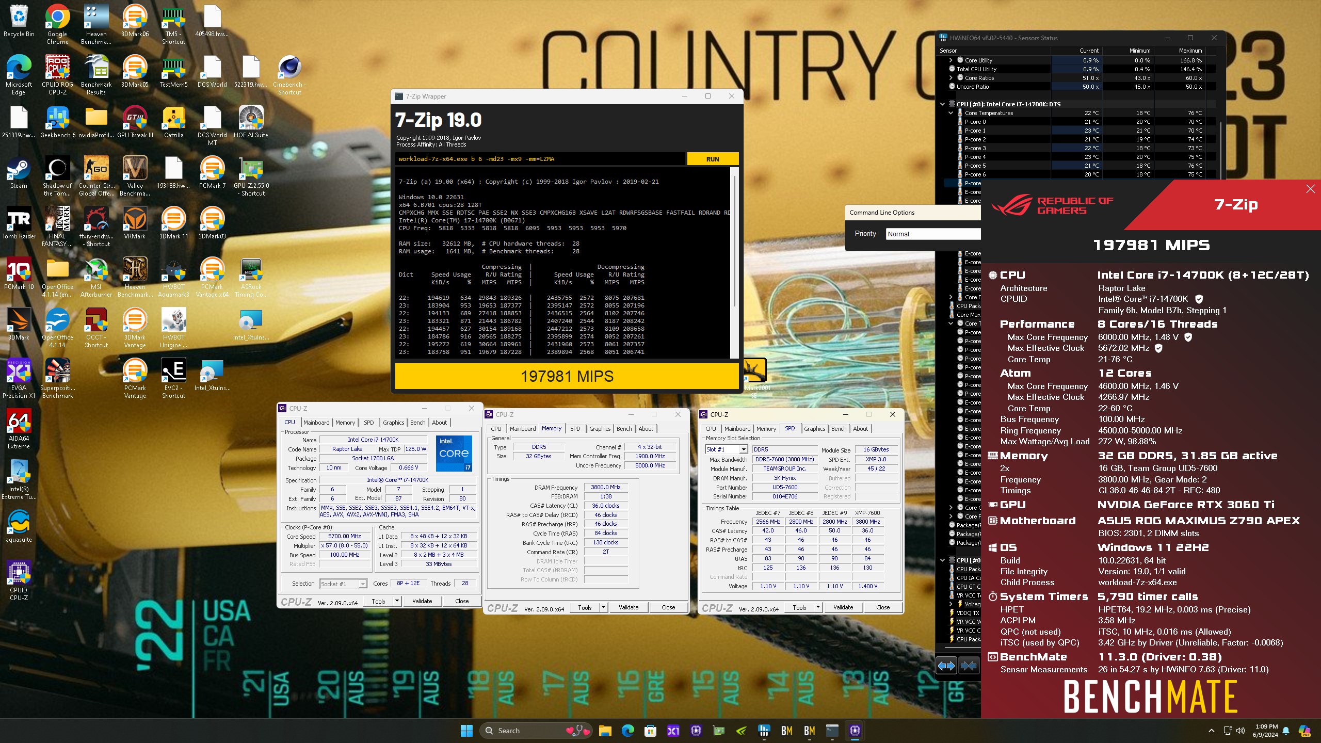Open Tools dropdown arrow in CPU-Z SPD window

click(818, 607)
